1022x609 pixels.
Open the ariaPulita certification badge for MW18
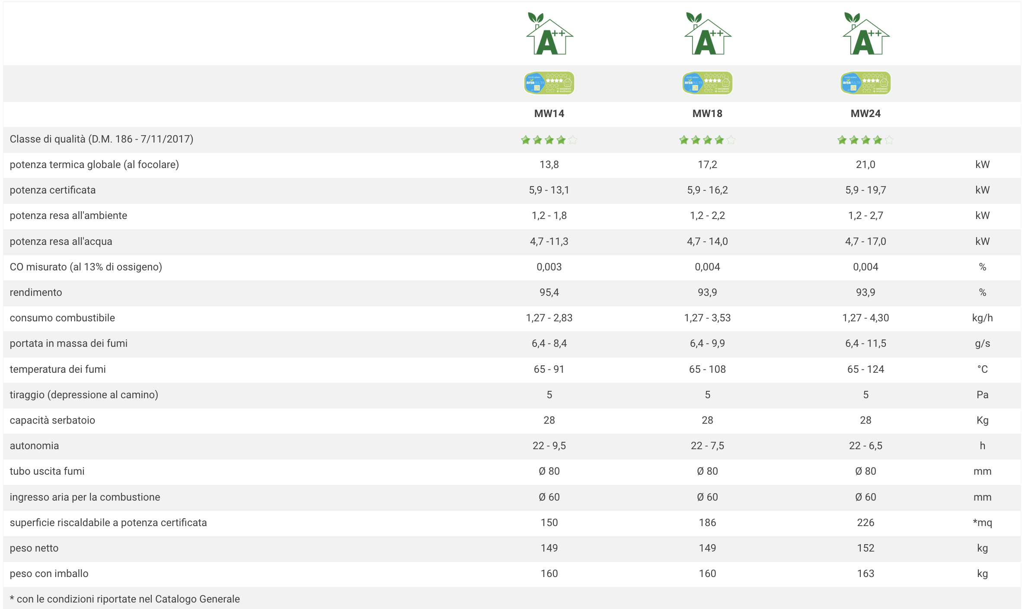coord(707,83)
